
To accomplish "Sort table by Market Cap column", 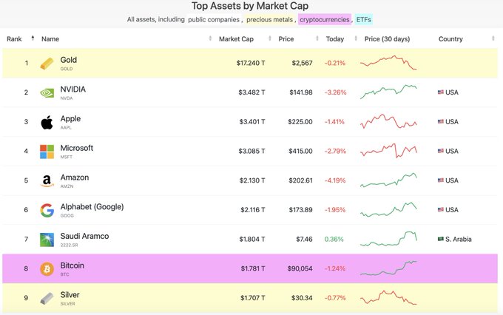I will click(x=237, y=38).
